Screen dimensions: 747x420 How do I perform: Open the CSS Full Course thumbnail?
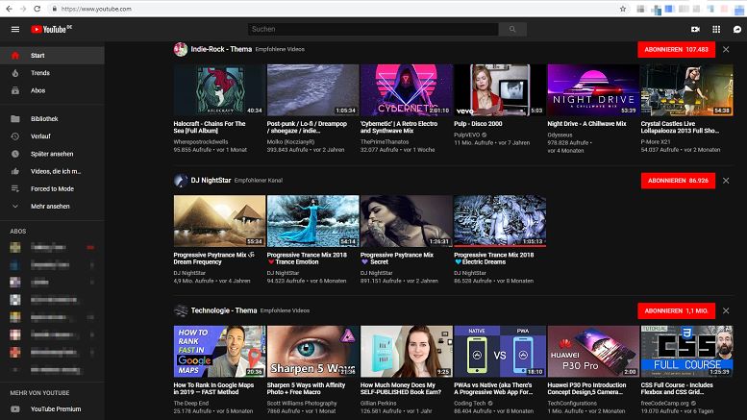click(686, 352)
